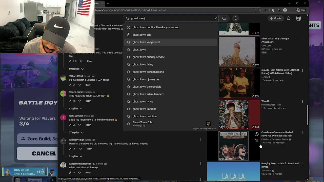Screen dimensions: 324x182
Task: Open a new browser tab
Action: 108,3
